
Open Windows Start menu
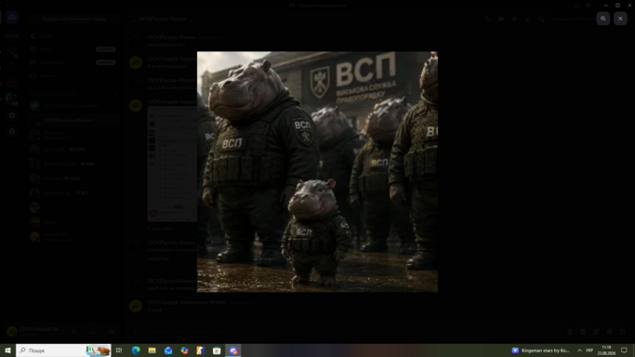[7, 350]
